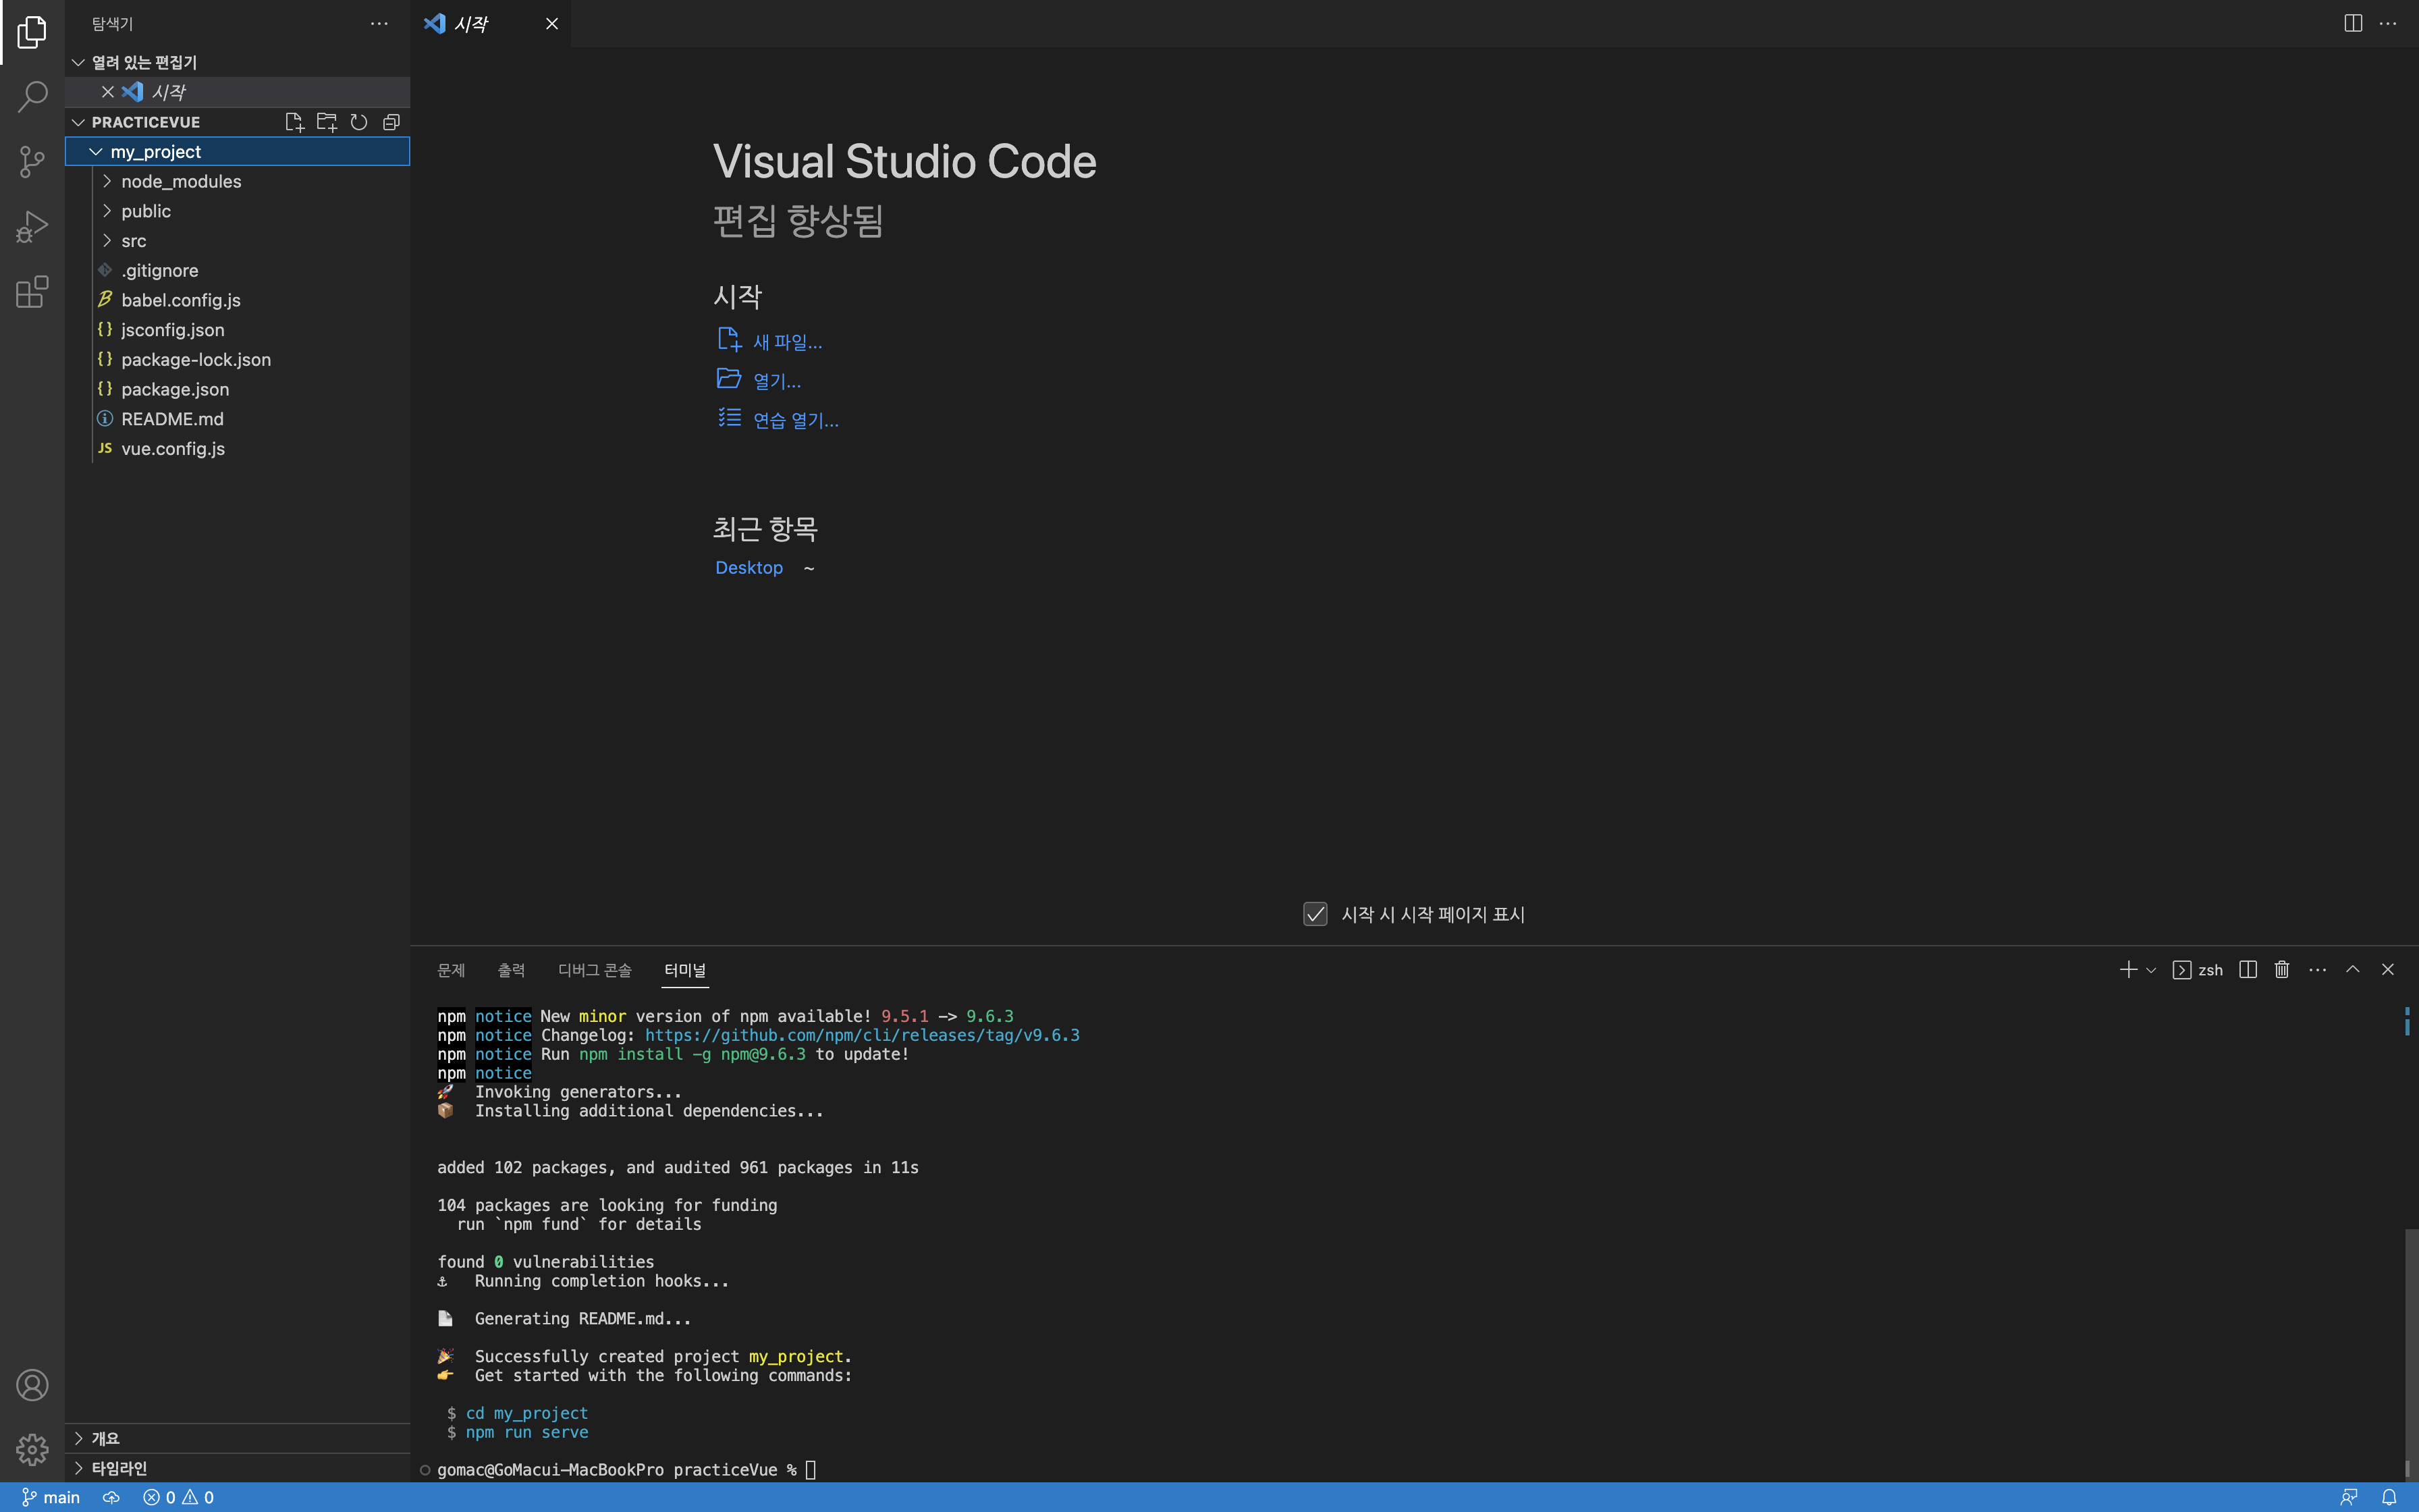Split the terminal panel
The image size is (2419, 1512).
[2248, 970]
